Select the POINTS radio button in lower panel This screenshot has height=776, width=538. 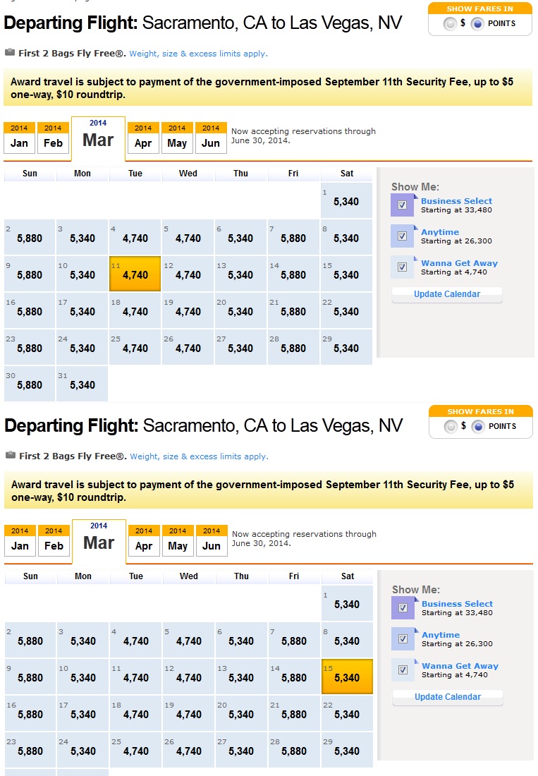(477, 427)
